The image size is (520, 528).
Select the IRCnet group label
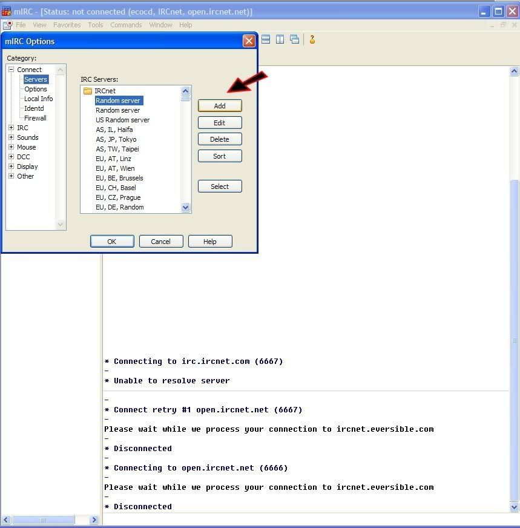coord(105,91)
